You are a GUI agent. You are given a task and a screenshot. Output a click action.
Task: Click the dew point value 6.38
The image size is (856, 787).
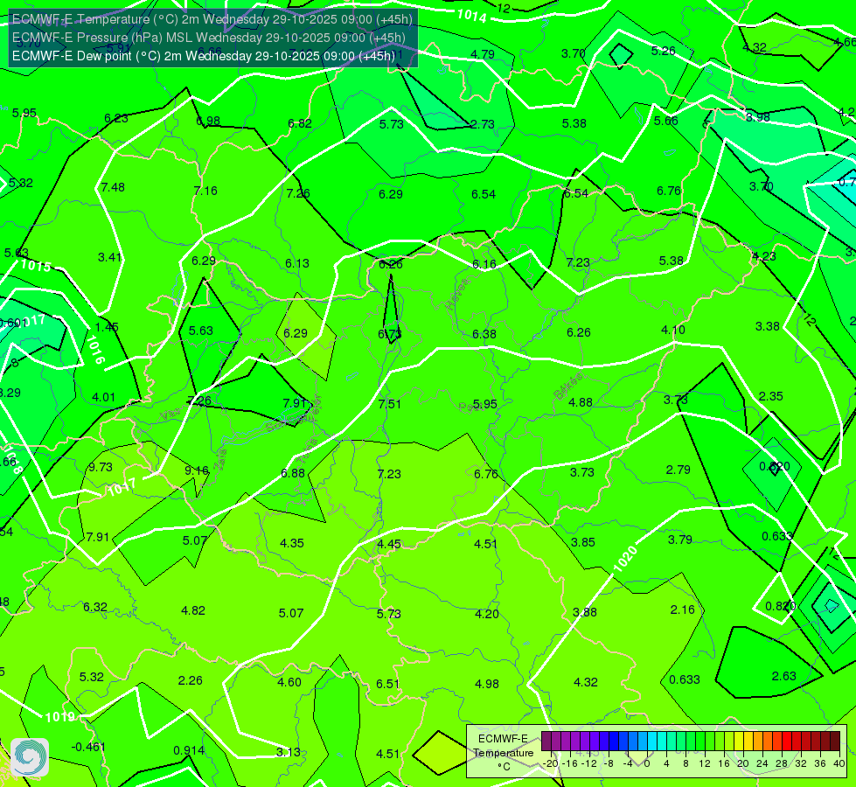click(x=484, y=334)
